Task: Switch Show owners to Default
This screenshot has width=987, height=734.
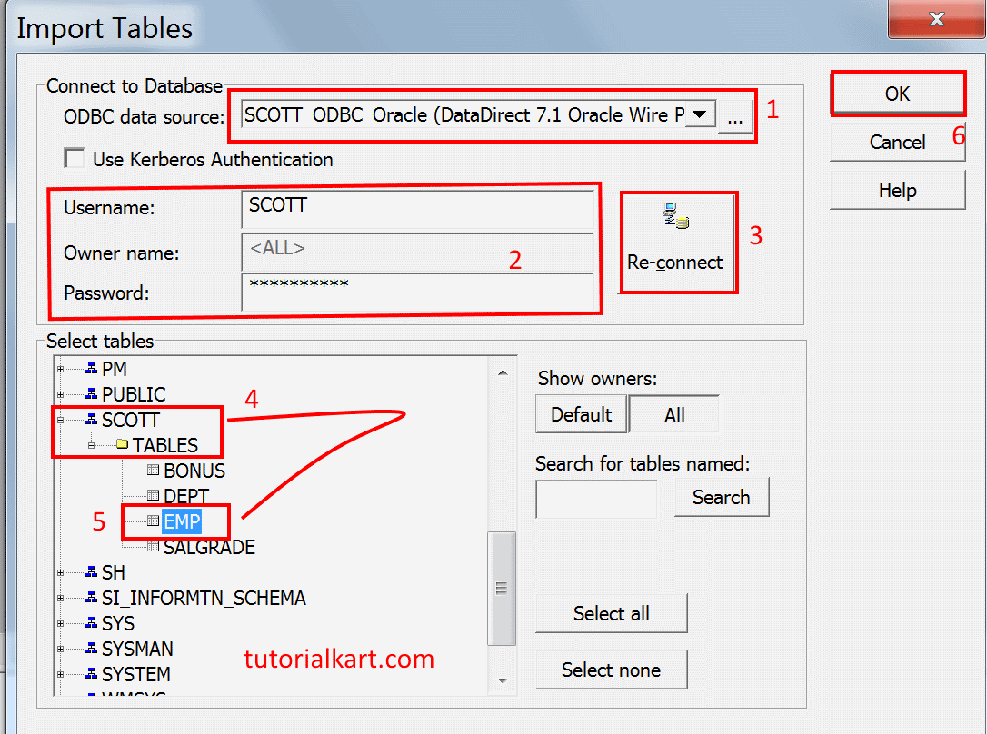Action: tap(581, 414)
